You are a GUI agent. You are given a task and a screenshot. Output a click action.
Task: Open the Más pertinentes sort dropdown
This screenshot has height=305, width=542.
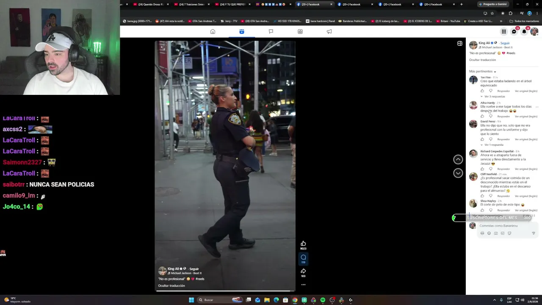tap(482, 71)
